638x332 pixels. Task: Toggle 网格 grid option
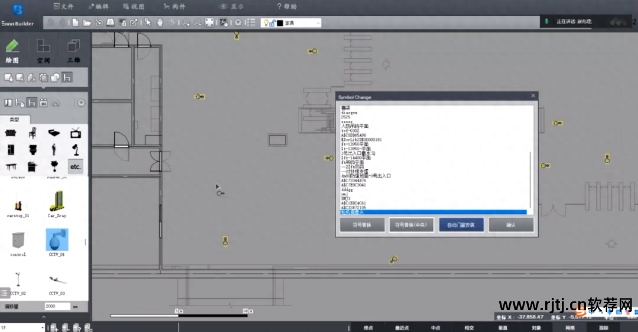pyautogui.click(x=570, y=327)
